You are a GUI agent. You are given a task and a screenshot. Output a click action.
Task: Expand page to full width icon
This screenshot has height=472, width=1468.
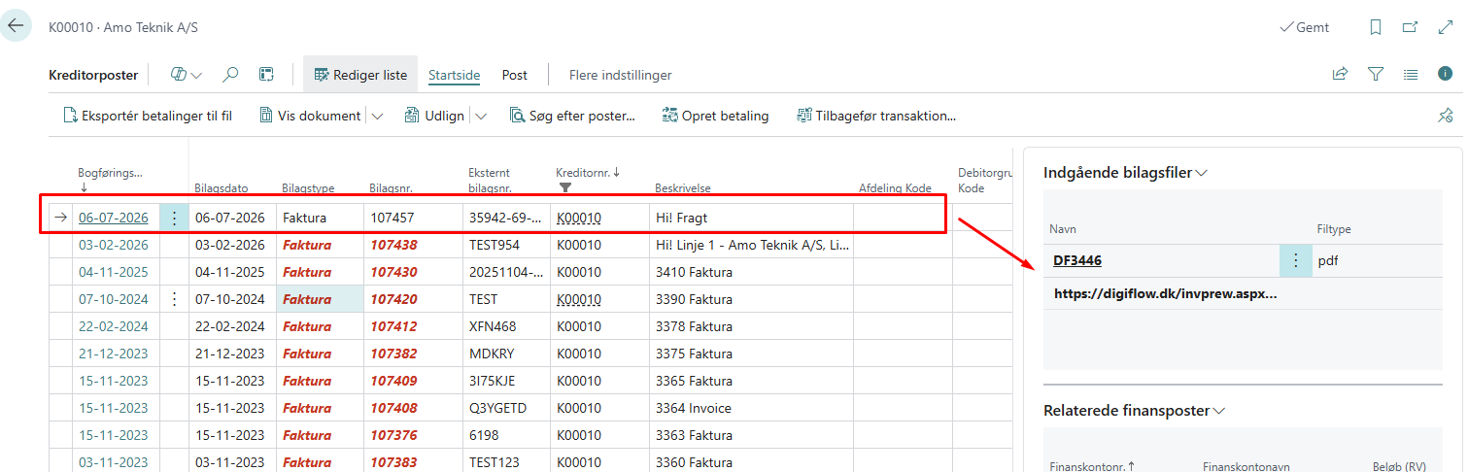(1445, 27)
